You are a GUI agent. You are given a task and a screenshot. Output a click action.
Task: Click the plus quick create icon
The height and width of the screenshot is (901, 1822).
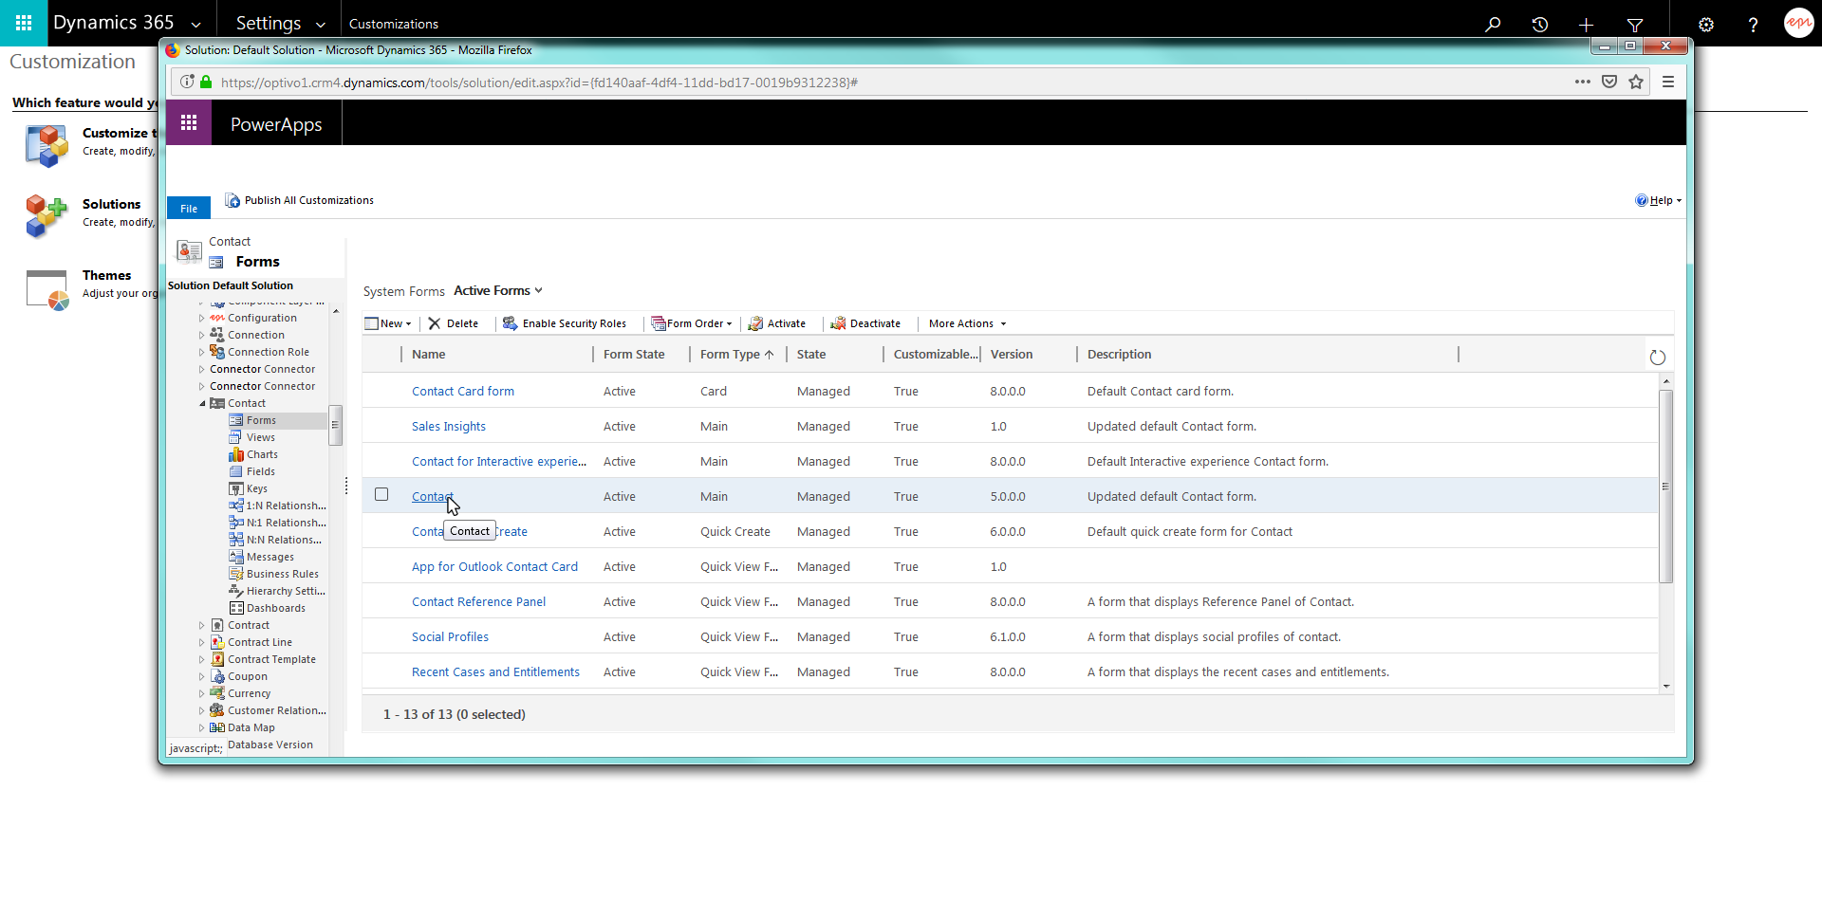pyautogui.click(x=1587, y=24)
